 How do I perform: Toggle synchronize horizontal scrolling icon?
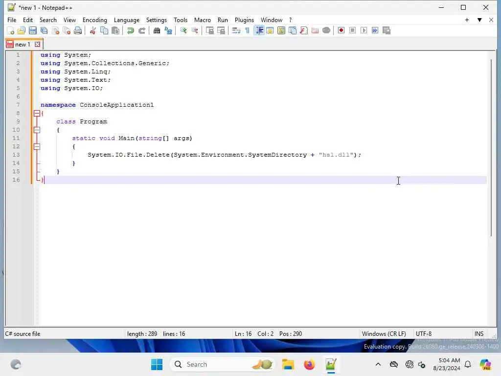(x=221, y=31)
